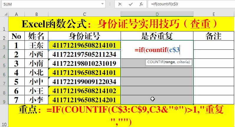Click the name cell 小李
Screen dimensions: 235x127
[x=37, y=100]
